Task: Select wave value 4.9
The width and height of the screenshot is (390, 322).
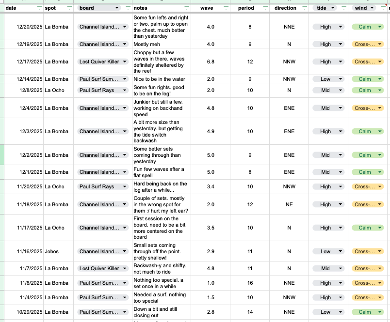Action: (x=211, y=131)
